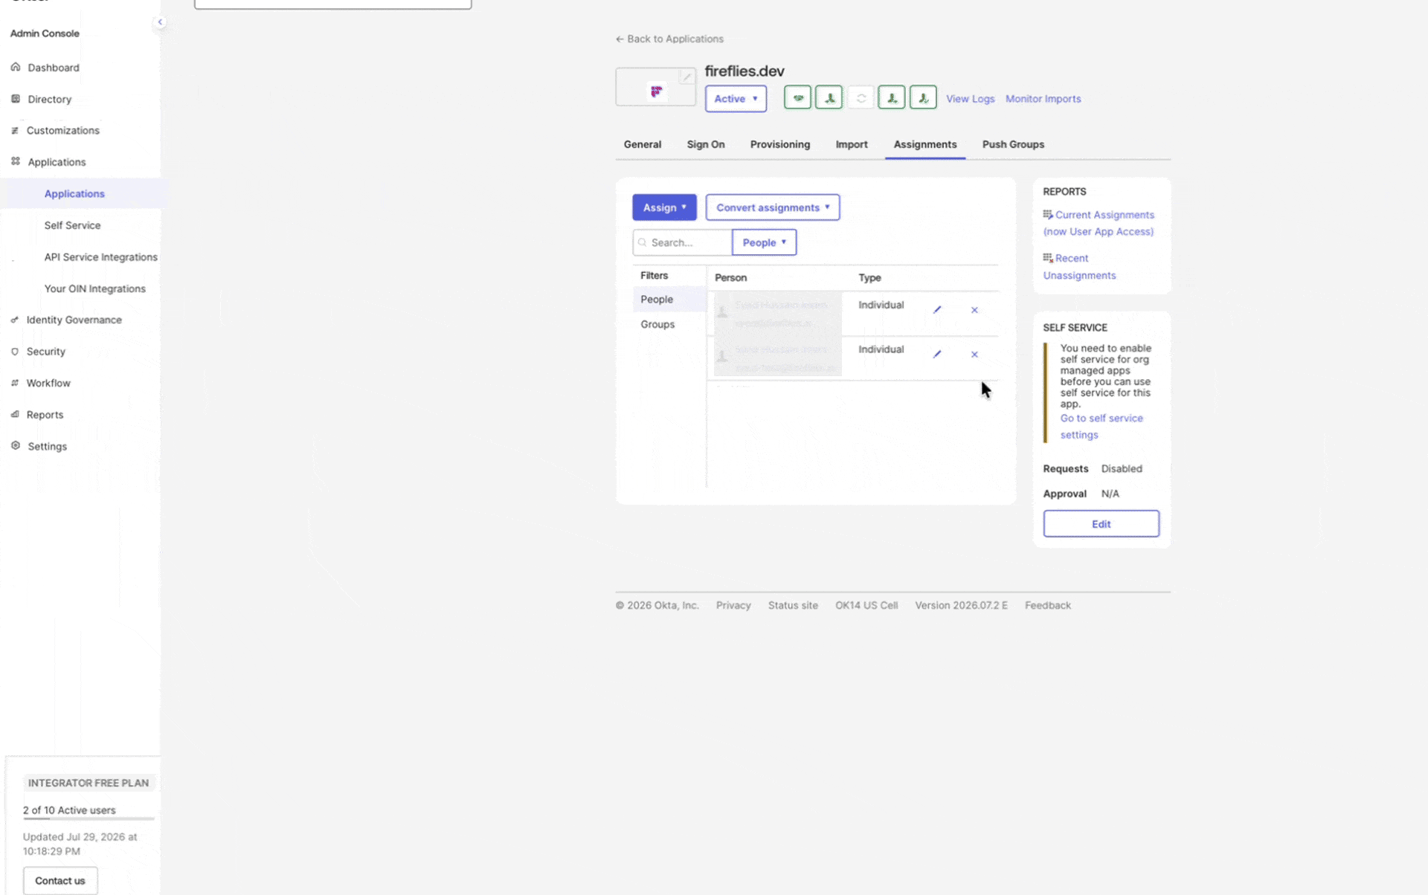1428x895 pixels.
Task: Click the greyed-out sync arrows icon
Action: pos(861,98)
